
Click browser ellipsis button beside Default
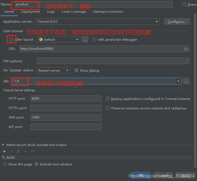click(x=85, y=40)
